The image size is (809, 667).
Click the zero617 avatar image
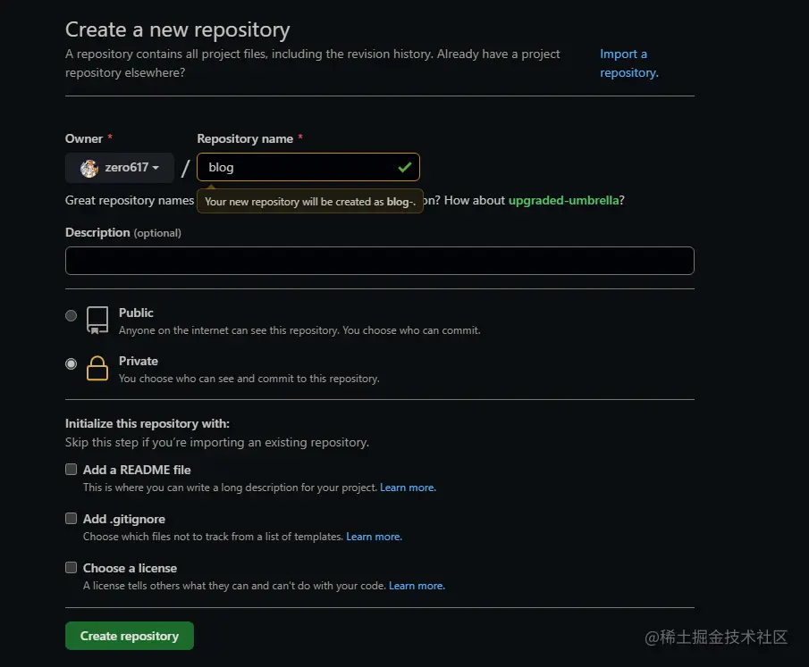89,168
